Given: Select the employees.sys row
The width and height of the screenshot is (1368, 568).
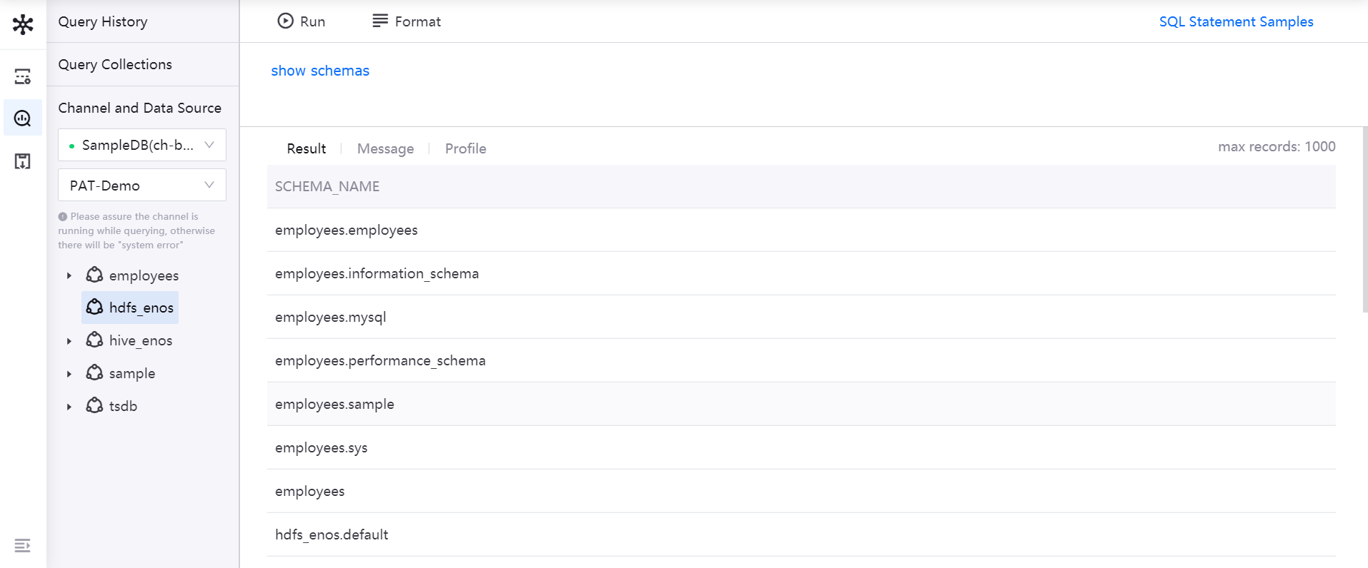Looking at the screenshot, I should coord(802,447).
